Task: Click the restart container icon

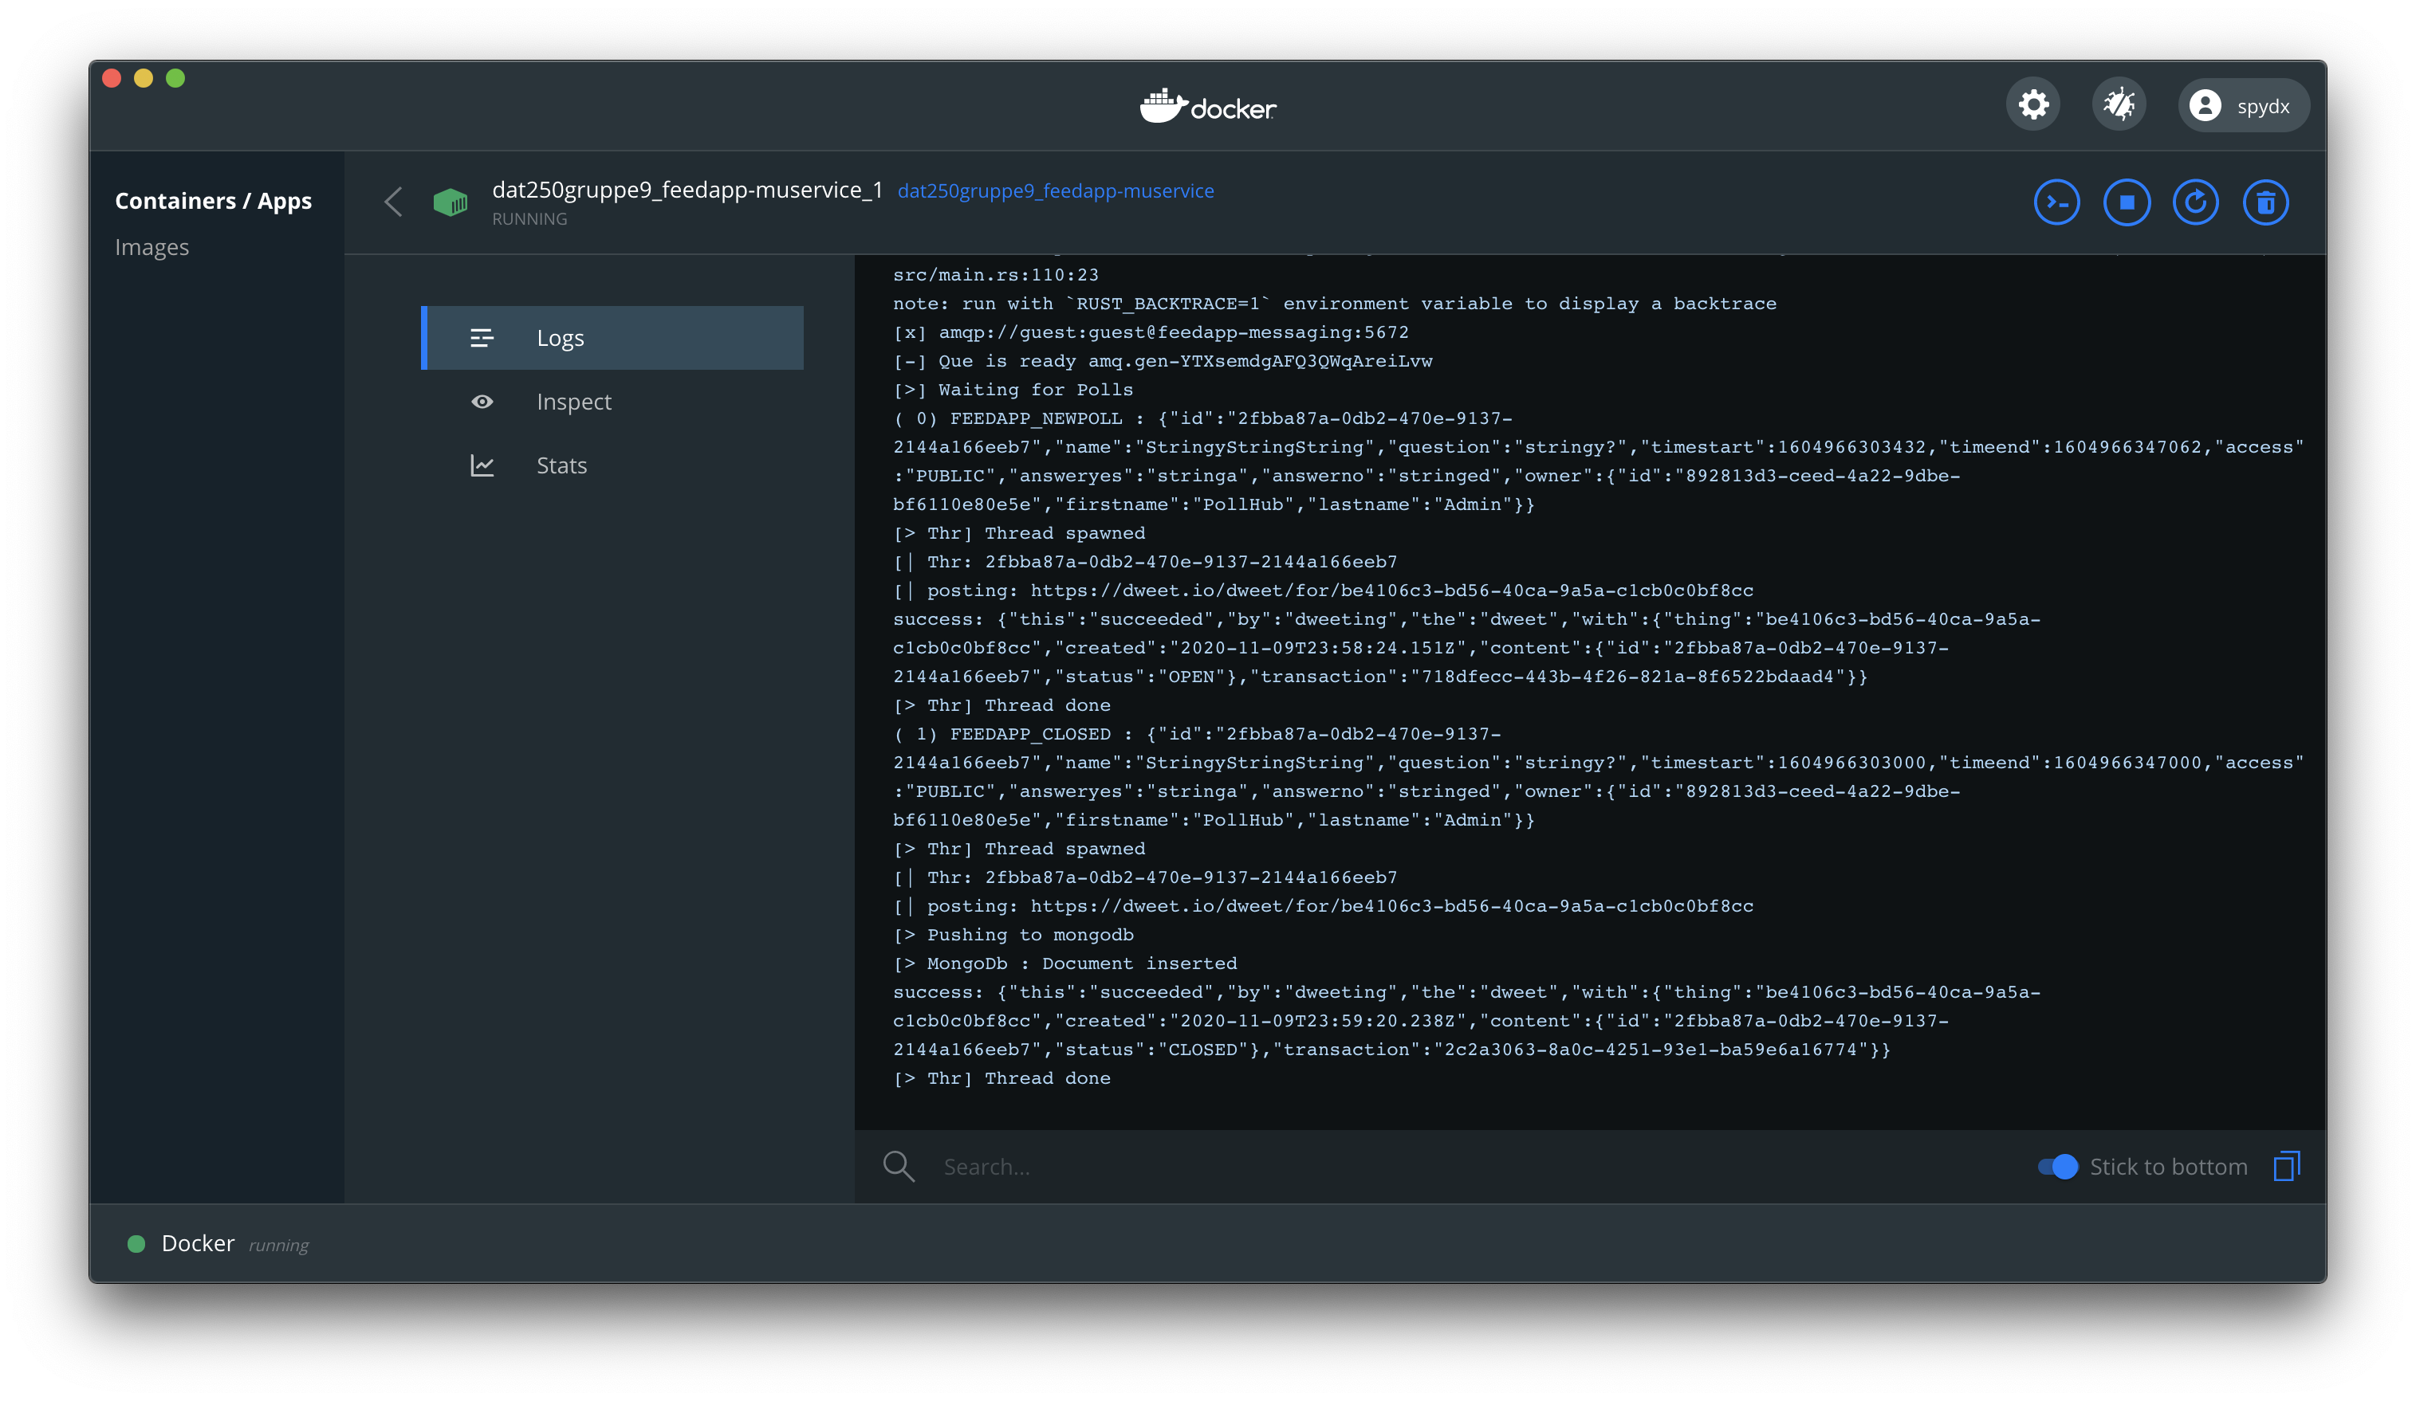Action: click(2196, 200)
